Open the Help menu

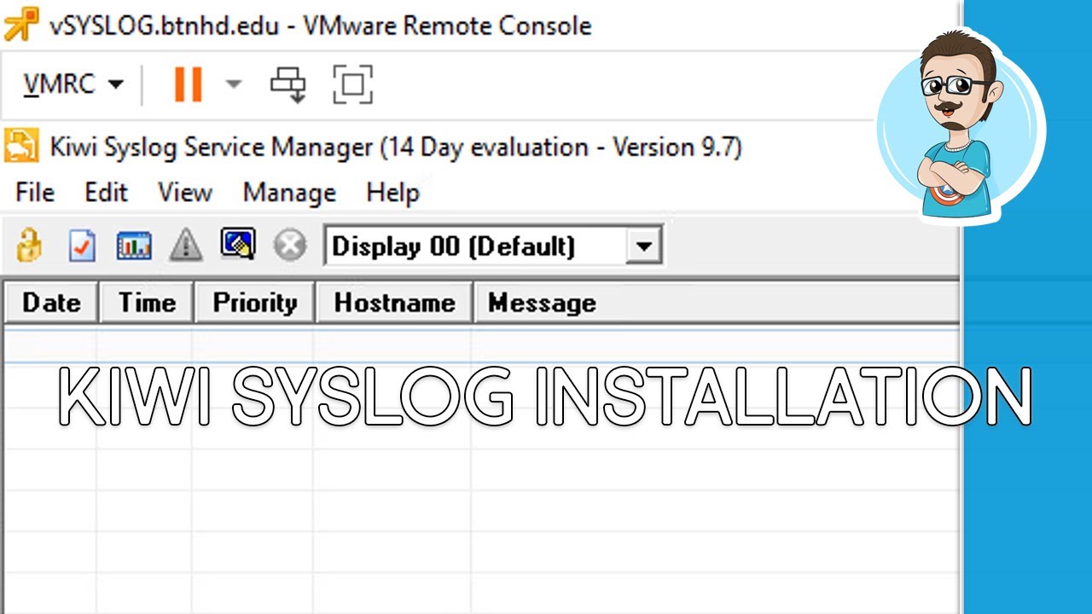[392, 193]
